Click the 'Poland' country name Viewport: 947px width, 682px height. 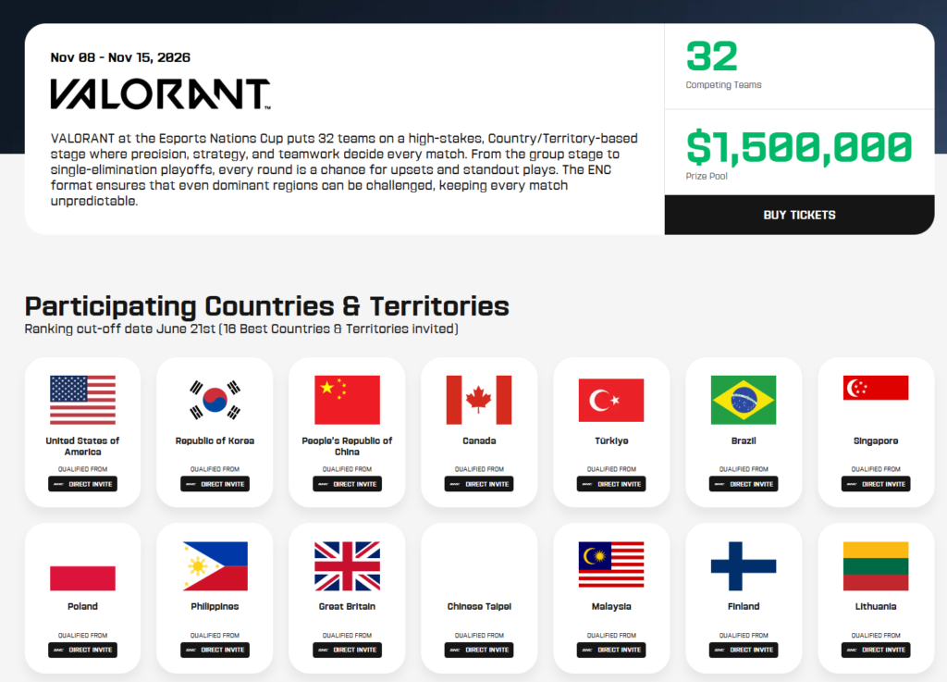pyautogui.click(x=82, y=606)
